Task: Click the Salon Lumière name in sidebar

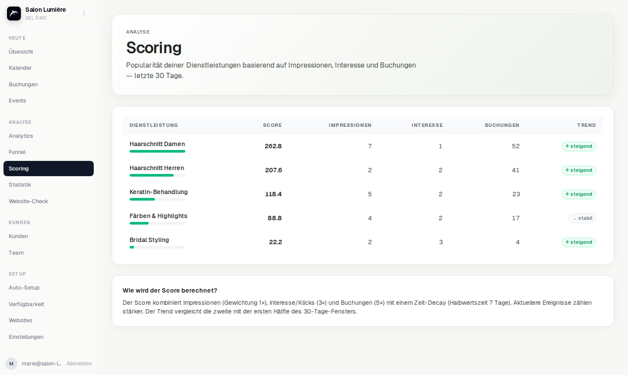Action: (x=45, y=10)
